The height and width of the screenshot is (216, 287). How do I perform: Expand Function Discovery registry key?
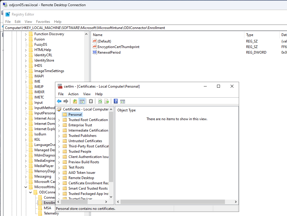(x=26, y=34)
